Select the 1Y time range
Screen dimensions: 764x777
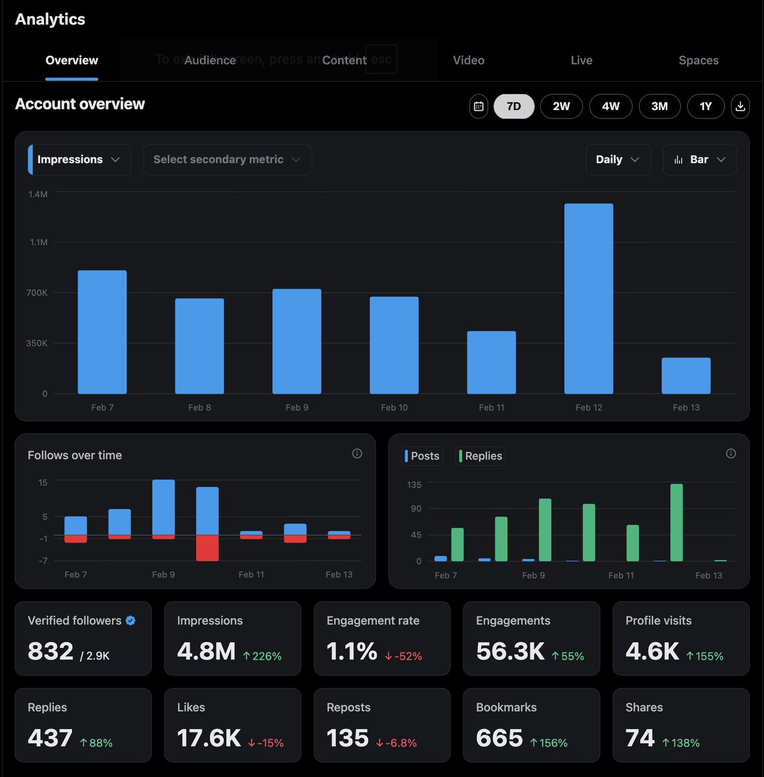706,106
